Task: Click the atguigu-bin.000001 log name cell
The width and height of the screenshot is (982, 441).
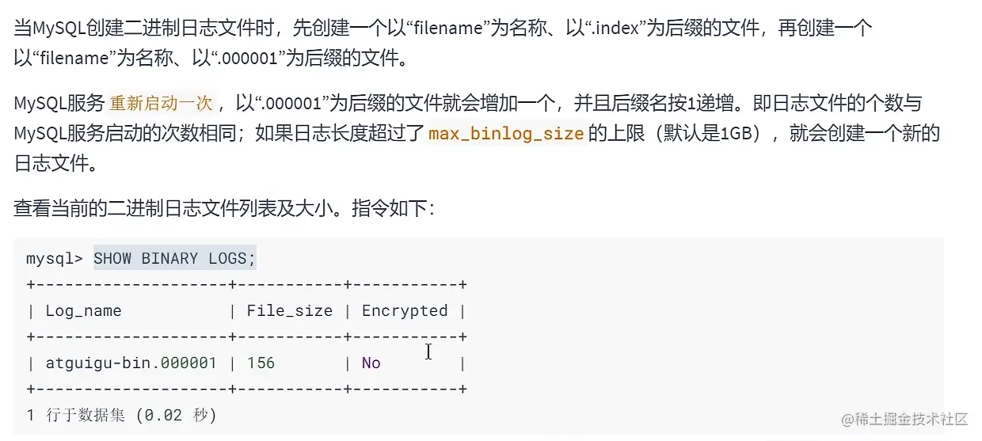Action: point(131,363)
